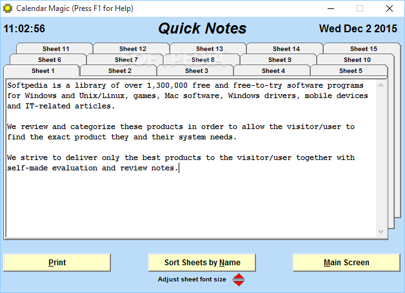Open the Sheet 12 tab

[132, 48]
